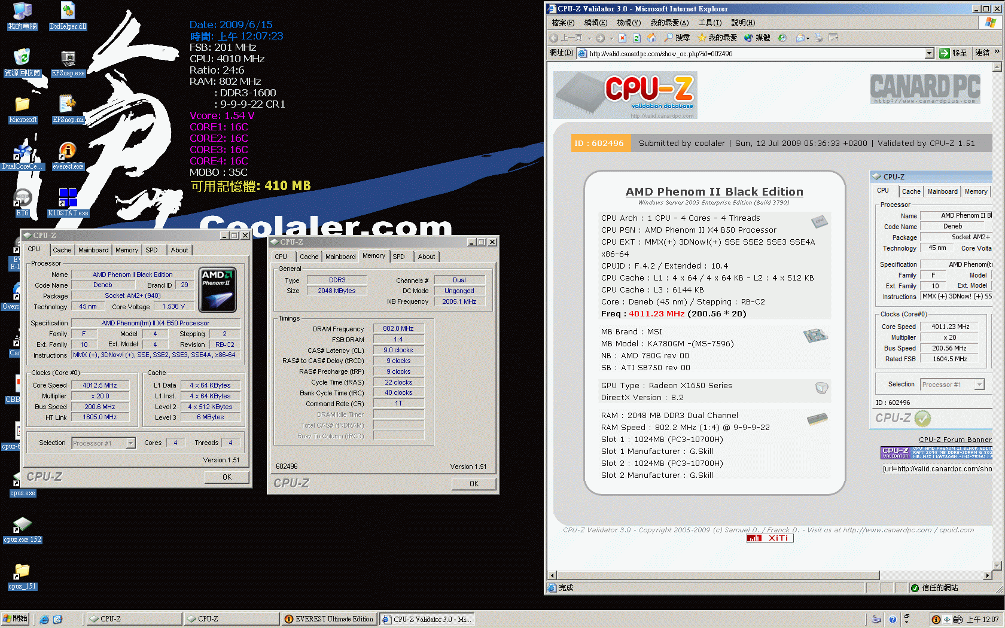Launch K10STAT.exe desktop icon
The image size is (1005, 628).
coord(68,202)
